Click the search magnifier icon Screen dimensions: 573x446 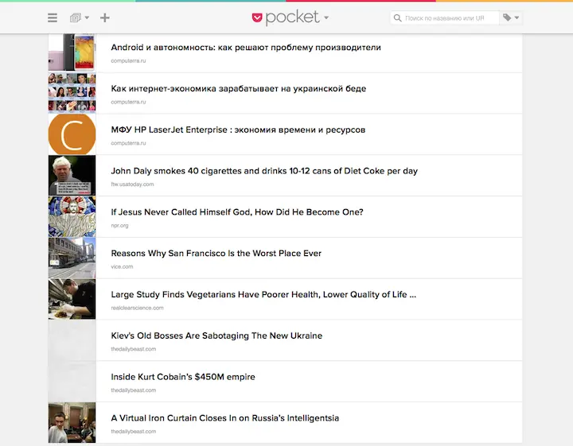coord(397,17)
